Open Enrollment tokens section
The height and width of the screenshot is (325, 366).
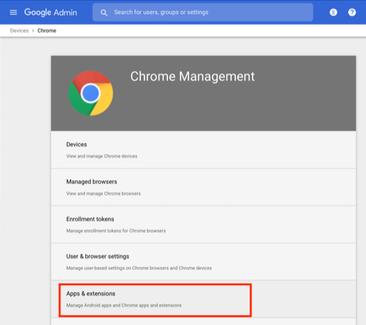click(x=203, y=224)
